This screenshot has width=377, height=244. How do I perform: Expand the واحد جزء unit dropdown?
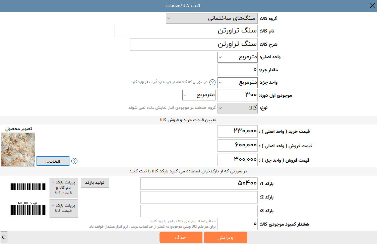(x=238, y=83)
